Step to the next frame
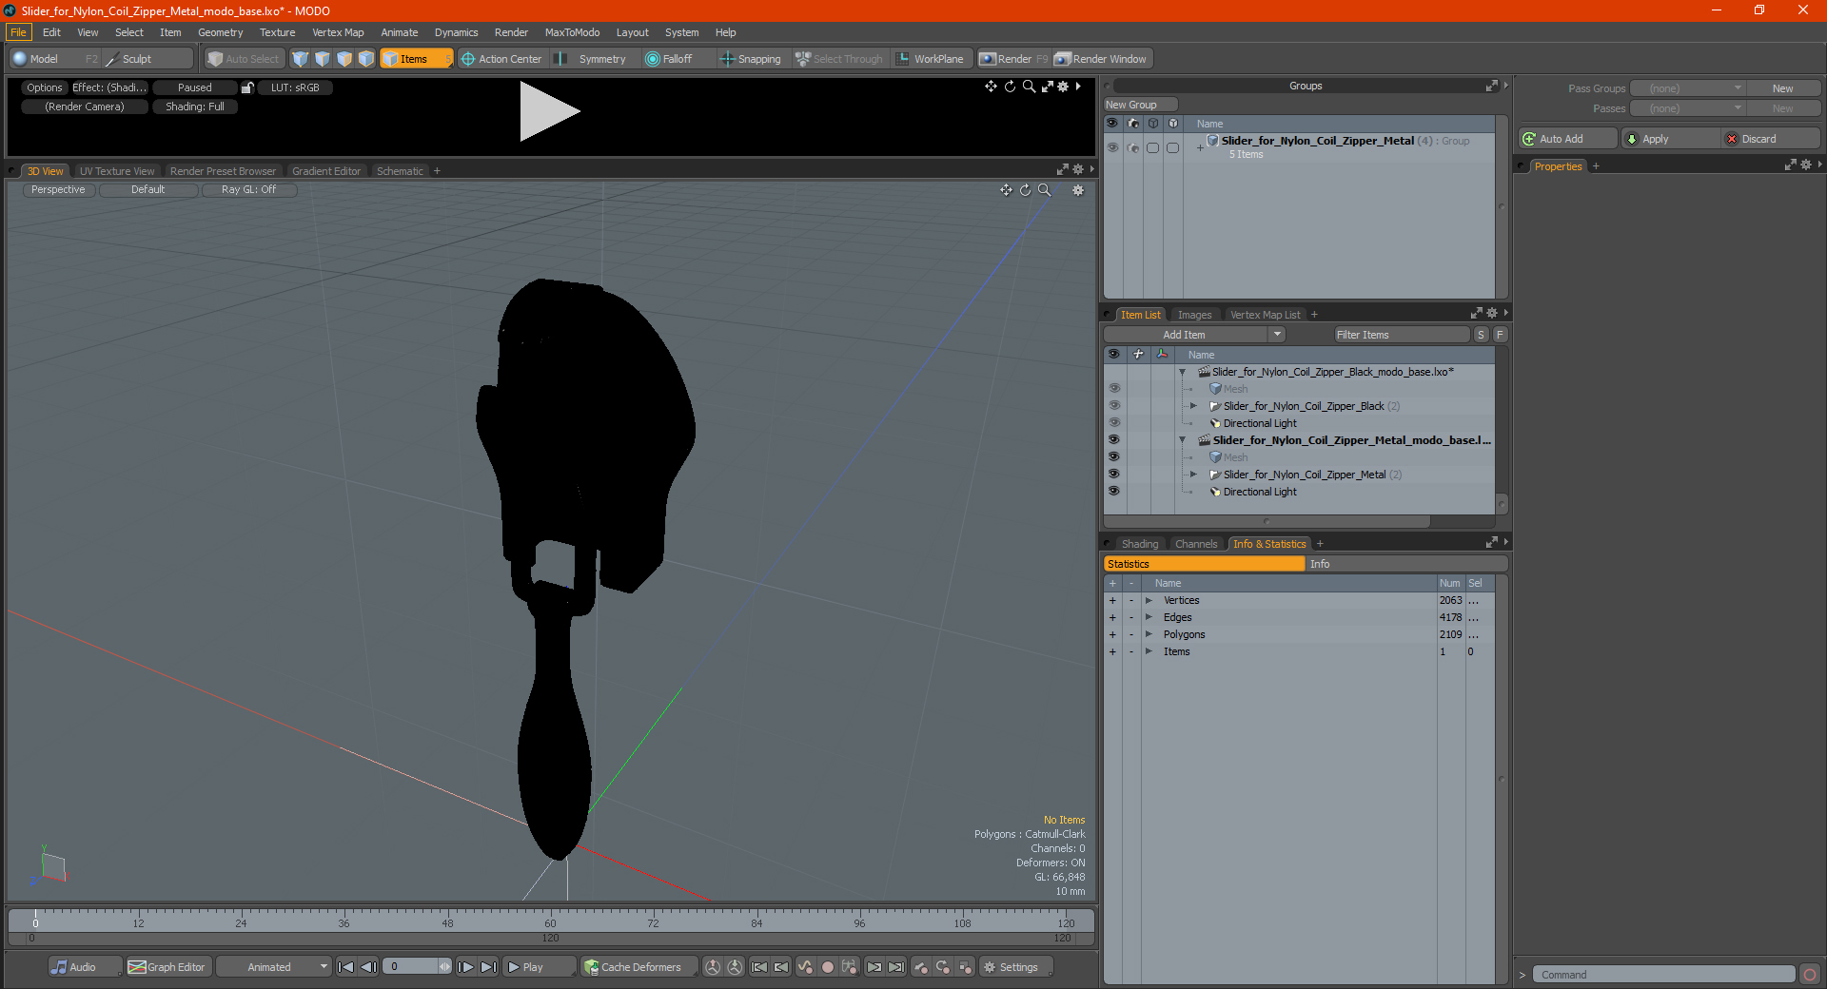The width and height of the screenshot is (1827, 989). [x=466, y=967]
